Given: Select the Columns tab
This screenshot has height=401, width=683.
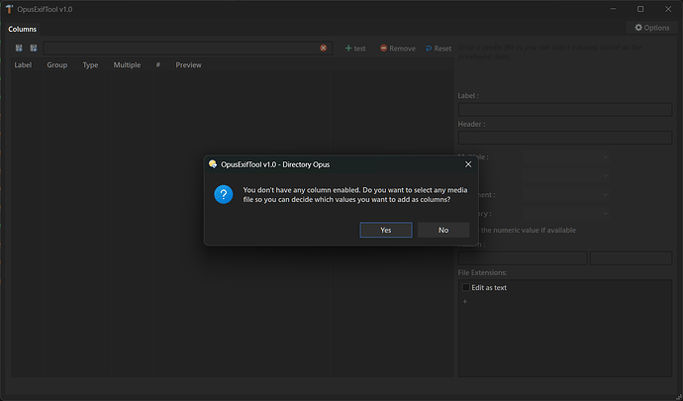Looking at the screenshot, I should (x=23, y=29).
